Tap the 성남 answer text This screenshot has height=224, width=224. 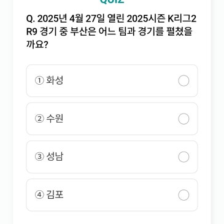[x=55, y=156]
